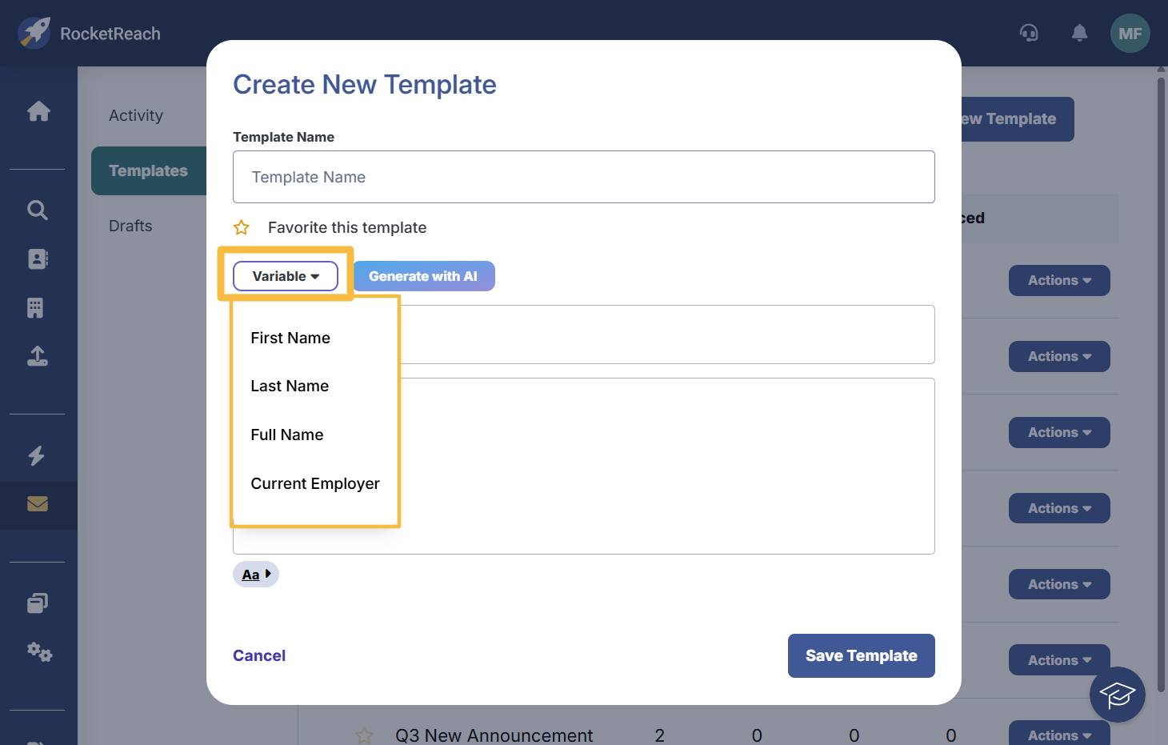This screenshot has width=1168, height=745.
Task: Toggle favorite star on Q3 New Announcement
Action: tap(364, 735)
